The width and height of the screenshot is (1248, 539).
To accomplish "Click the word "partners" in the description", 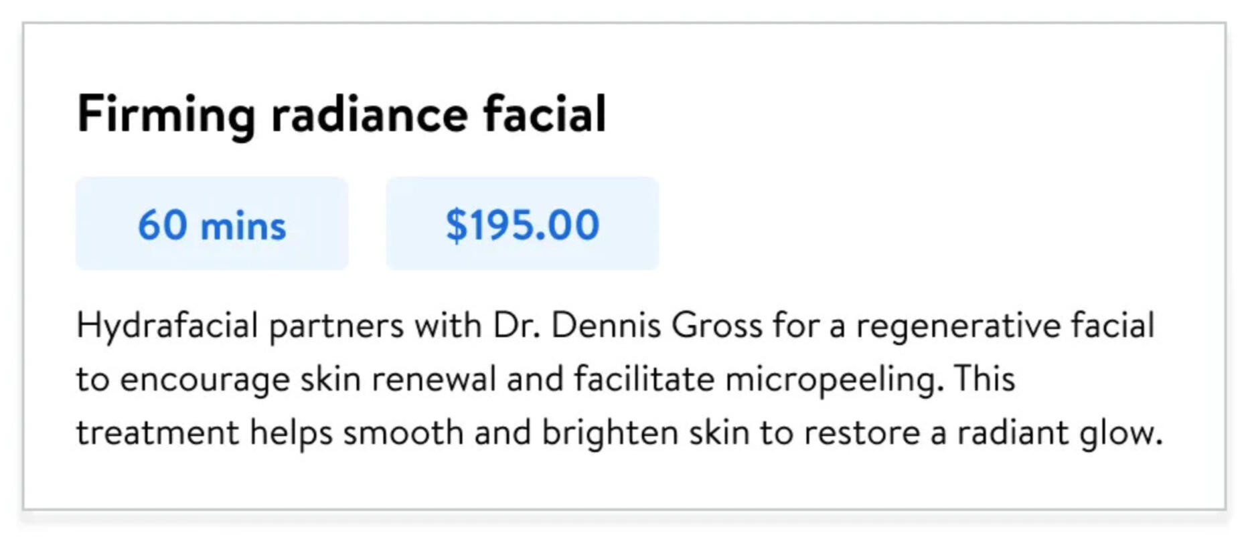I will point(336,326).
